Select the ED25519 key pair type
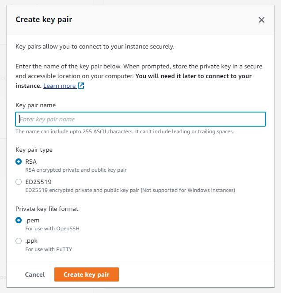 pyautogui.click(x=19, y=182)
